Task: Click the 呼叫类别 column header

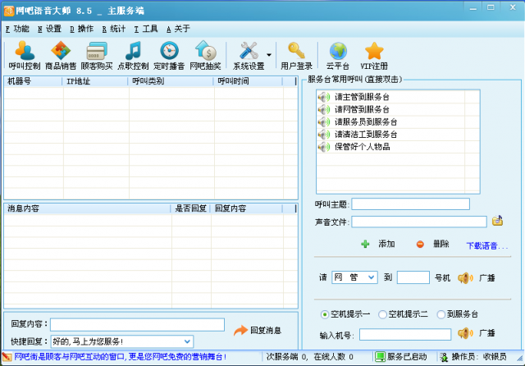Action: pos(171,81)
